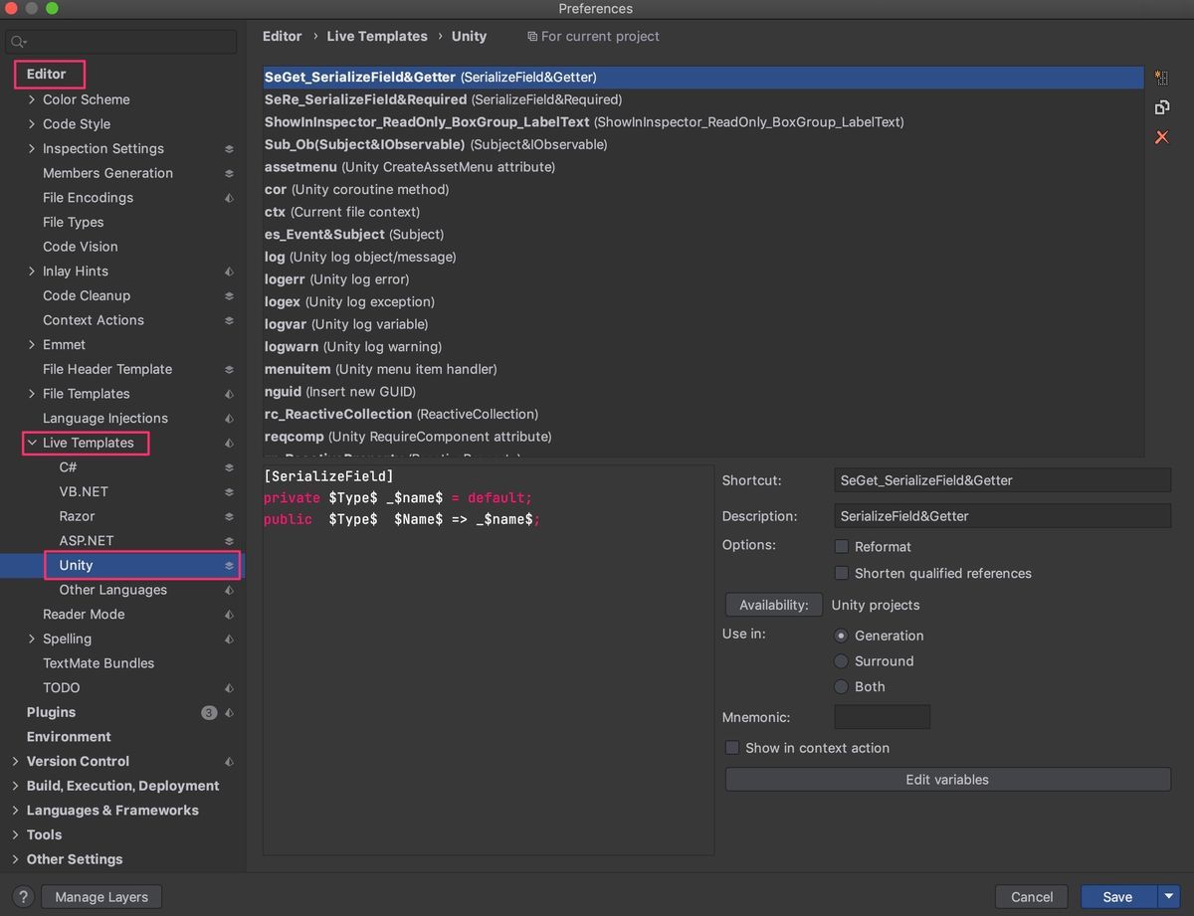The width and height of the screenshot is (1194, 916).
Task: Click layer icon beside selected Unity item
Action: [229, 566]
